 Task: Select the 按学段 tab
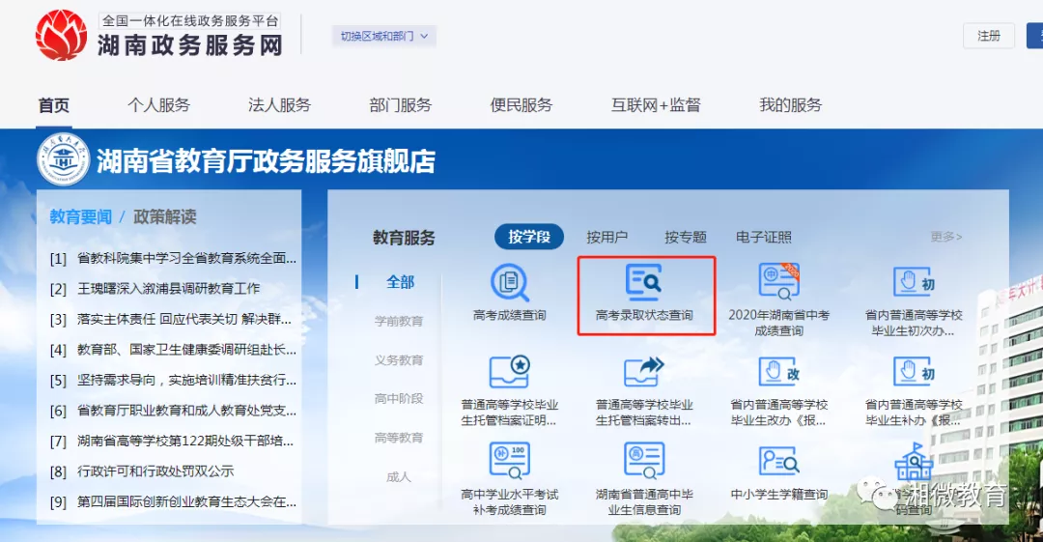[x=529, y=237]
